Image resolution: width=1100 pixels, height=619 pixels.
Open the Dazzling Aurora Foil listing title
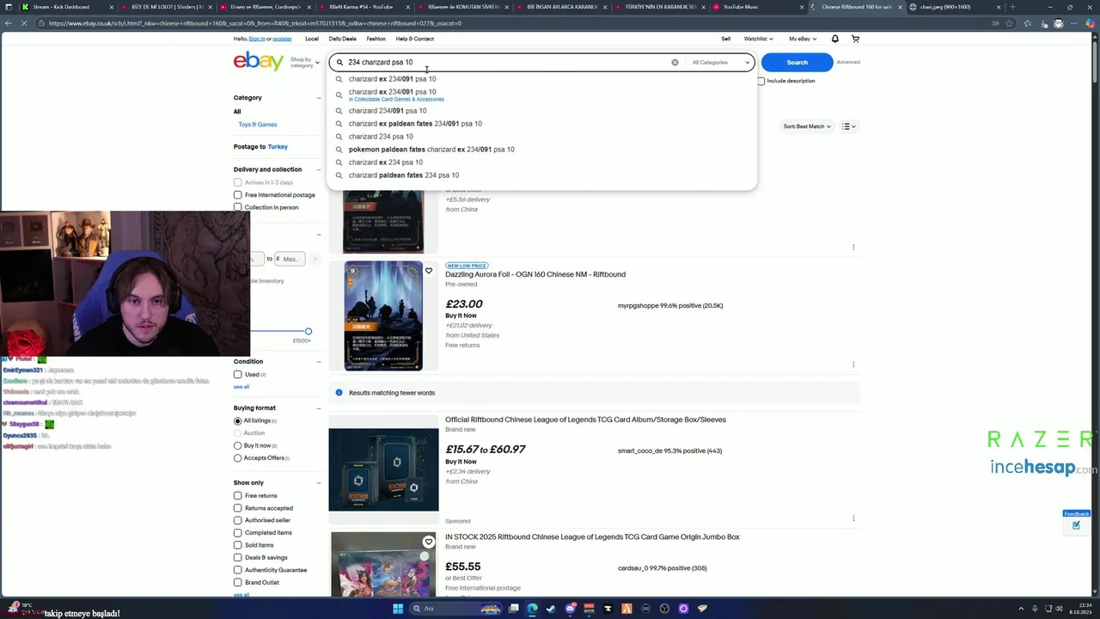pos(535,274)
